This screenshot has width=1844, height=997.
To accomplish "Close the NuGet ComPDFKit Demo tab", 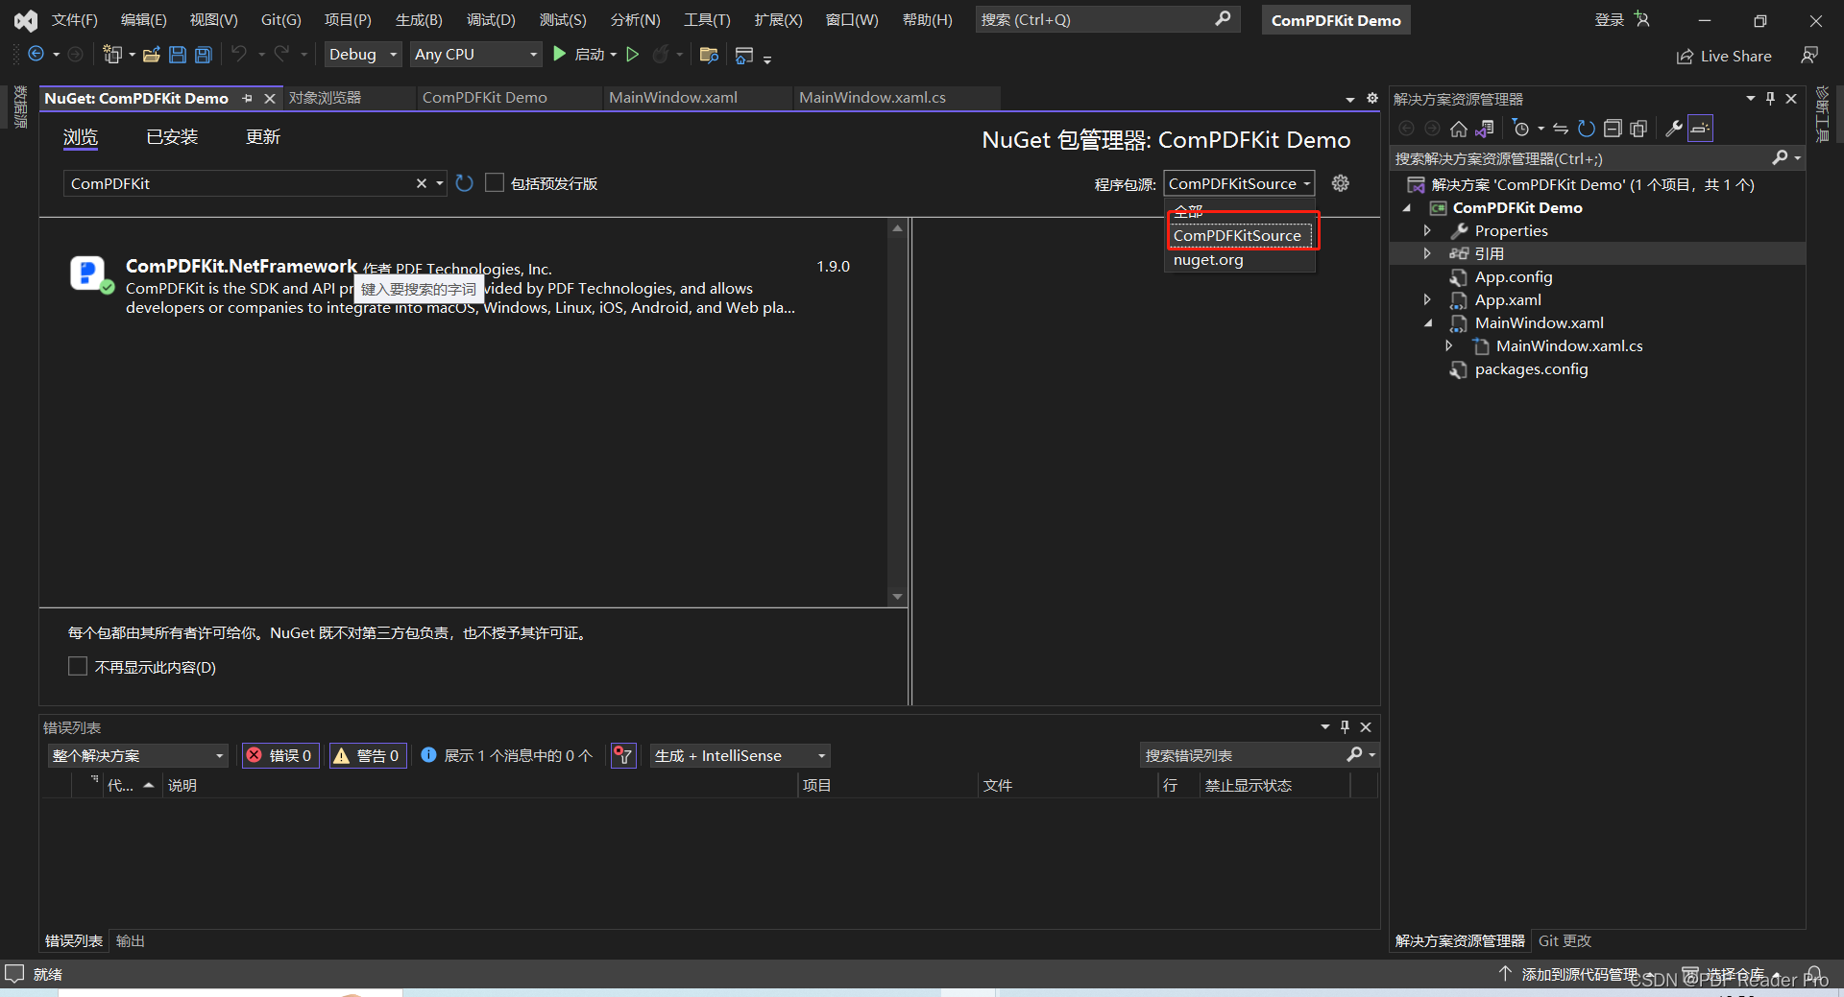I will tap(270, 98).
